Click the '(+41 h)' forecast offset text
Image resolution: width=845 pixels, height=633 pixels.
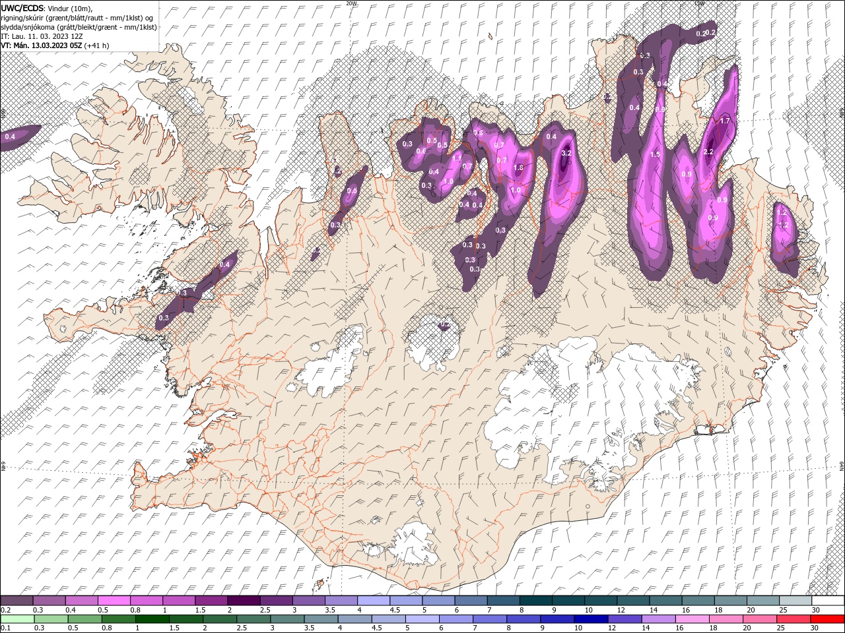coord(97,45)
